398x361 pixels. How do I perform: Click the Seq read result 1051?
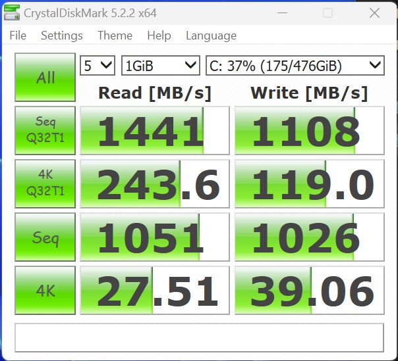click(155, 237)
